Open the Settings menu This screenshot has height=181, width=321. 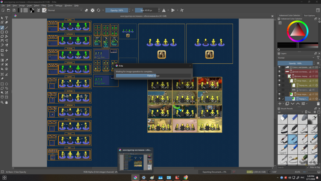click(x=59, y=5)
